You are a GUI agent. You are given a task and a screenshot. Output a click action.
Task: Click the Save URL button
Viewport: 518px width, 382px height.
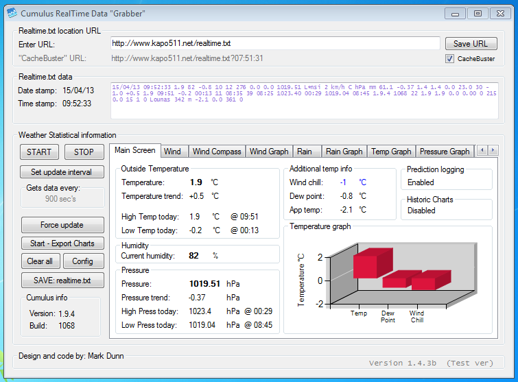pyautogui.click(x=471, y=44)
